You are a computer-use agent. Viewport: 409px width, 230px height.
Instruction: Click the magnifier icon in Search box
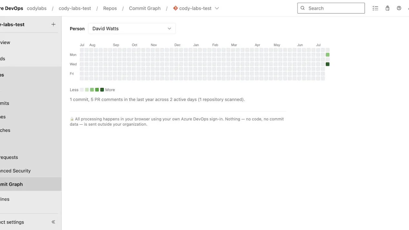point(302,8)
